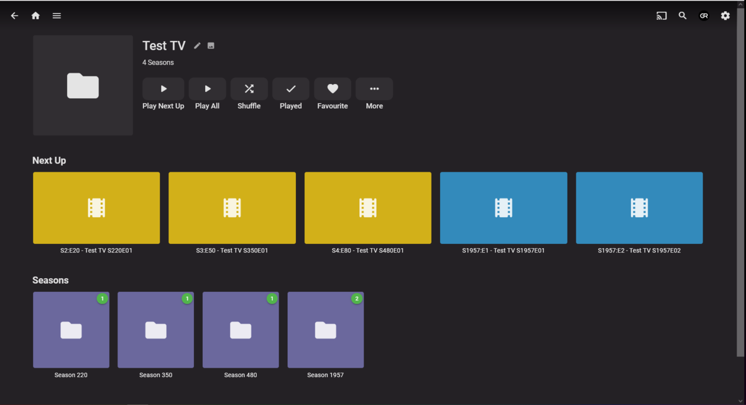Viewport: 746px width, 405px height.
Task: Mark Season 1957 unplayed via its green badge
Action: pos(356,299)
